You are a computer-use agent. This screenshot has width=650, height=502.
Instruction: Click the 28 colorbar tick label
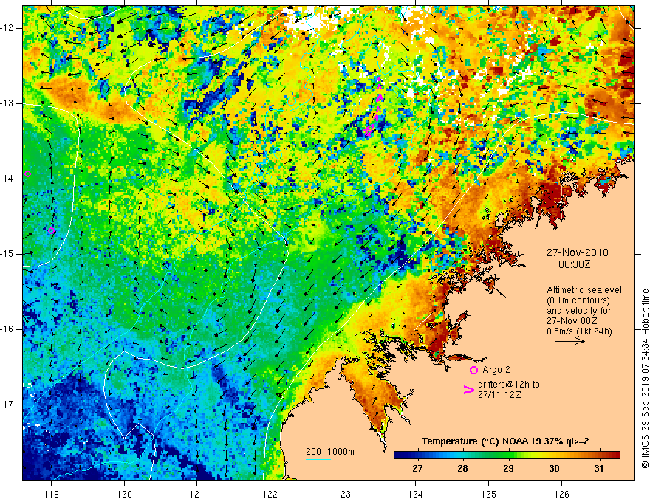(462, 469)
